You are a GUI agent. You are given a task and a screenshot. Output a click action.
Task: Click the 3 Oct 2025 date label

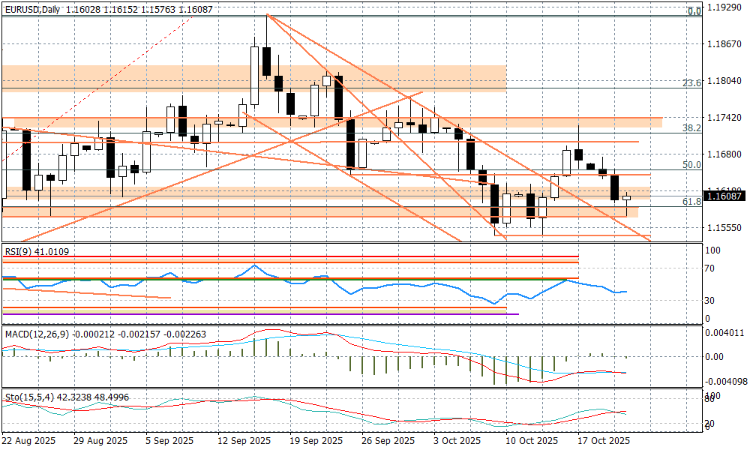457,440
